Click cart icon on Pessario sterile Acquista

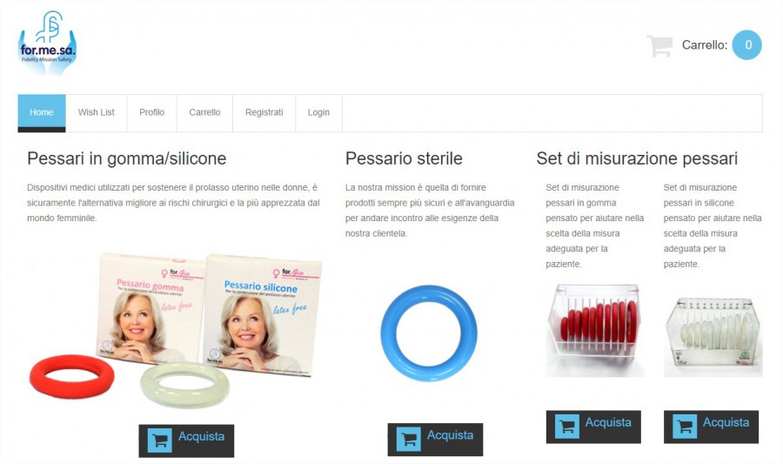tap(409, 440)
